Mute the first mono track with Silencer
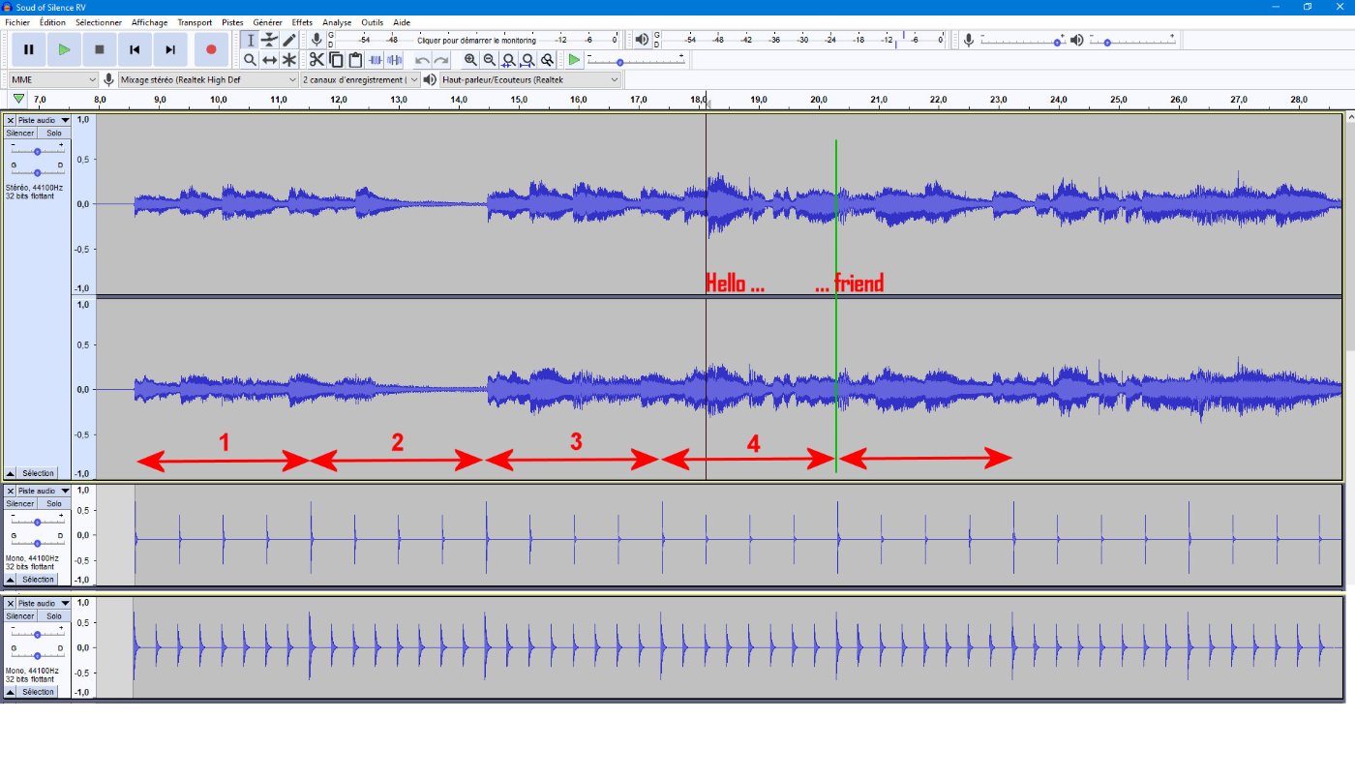This screenshot has width=1355, height=778. [x=20, y=504]
